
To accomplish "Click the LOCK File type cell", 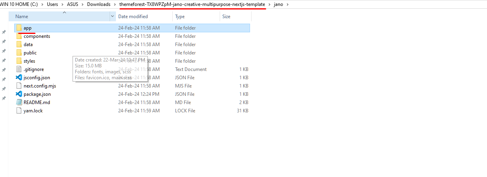I will point(185,111).
